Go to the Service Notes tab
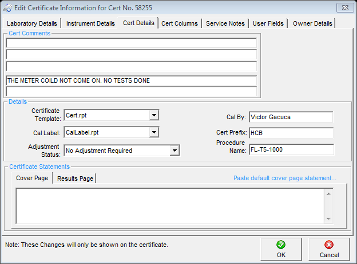The width and height of the screenshot is (357, 264). pos(225,23)
